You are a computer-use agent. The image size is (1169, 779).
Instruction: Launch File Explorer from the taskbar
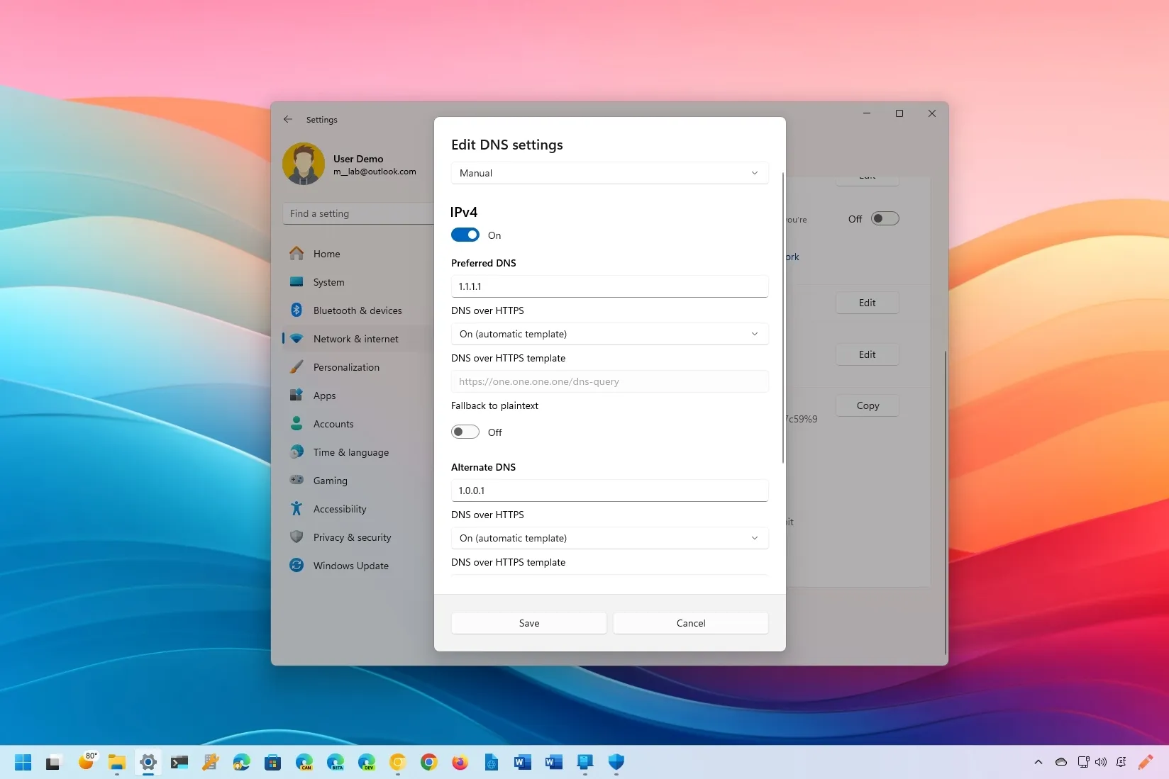tap(117, 762)
